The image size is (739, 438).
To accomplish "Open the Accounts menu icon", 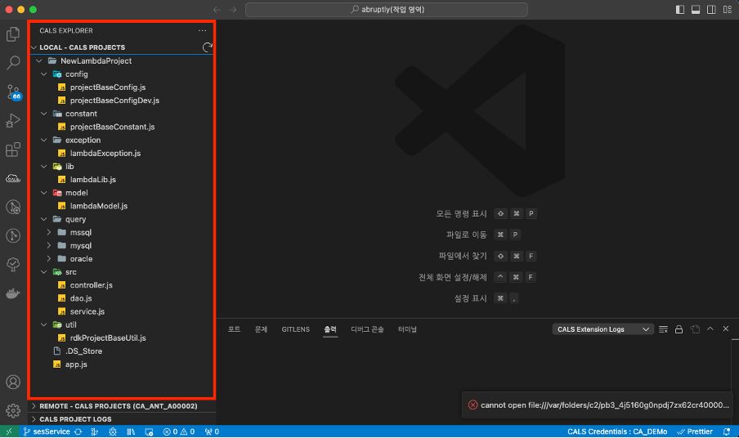I will click(x=13, y=382).
